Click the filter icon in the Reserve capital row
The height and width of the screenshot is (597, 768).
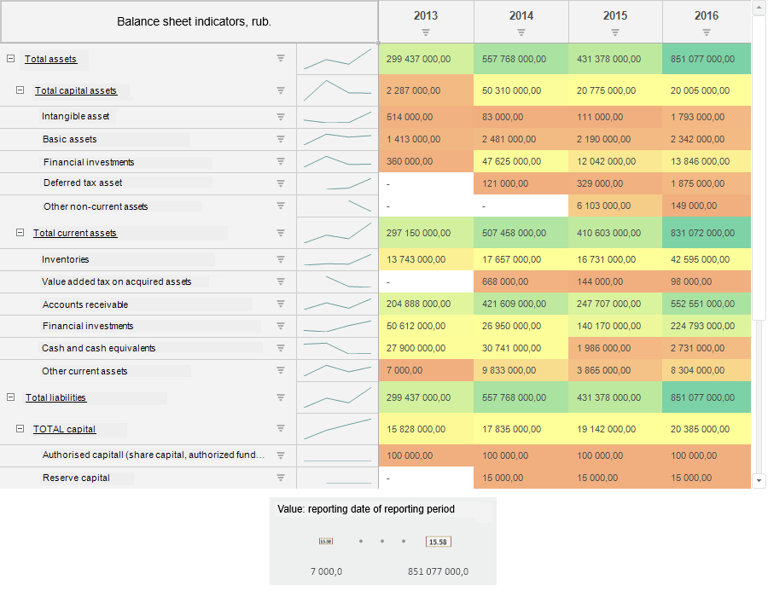(x=280, y=478)
